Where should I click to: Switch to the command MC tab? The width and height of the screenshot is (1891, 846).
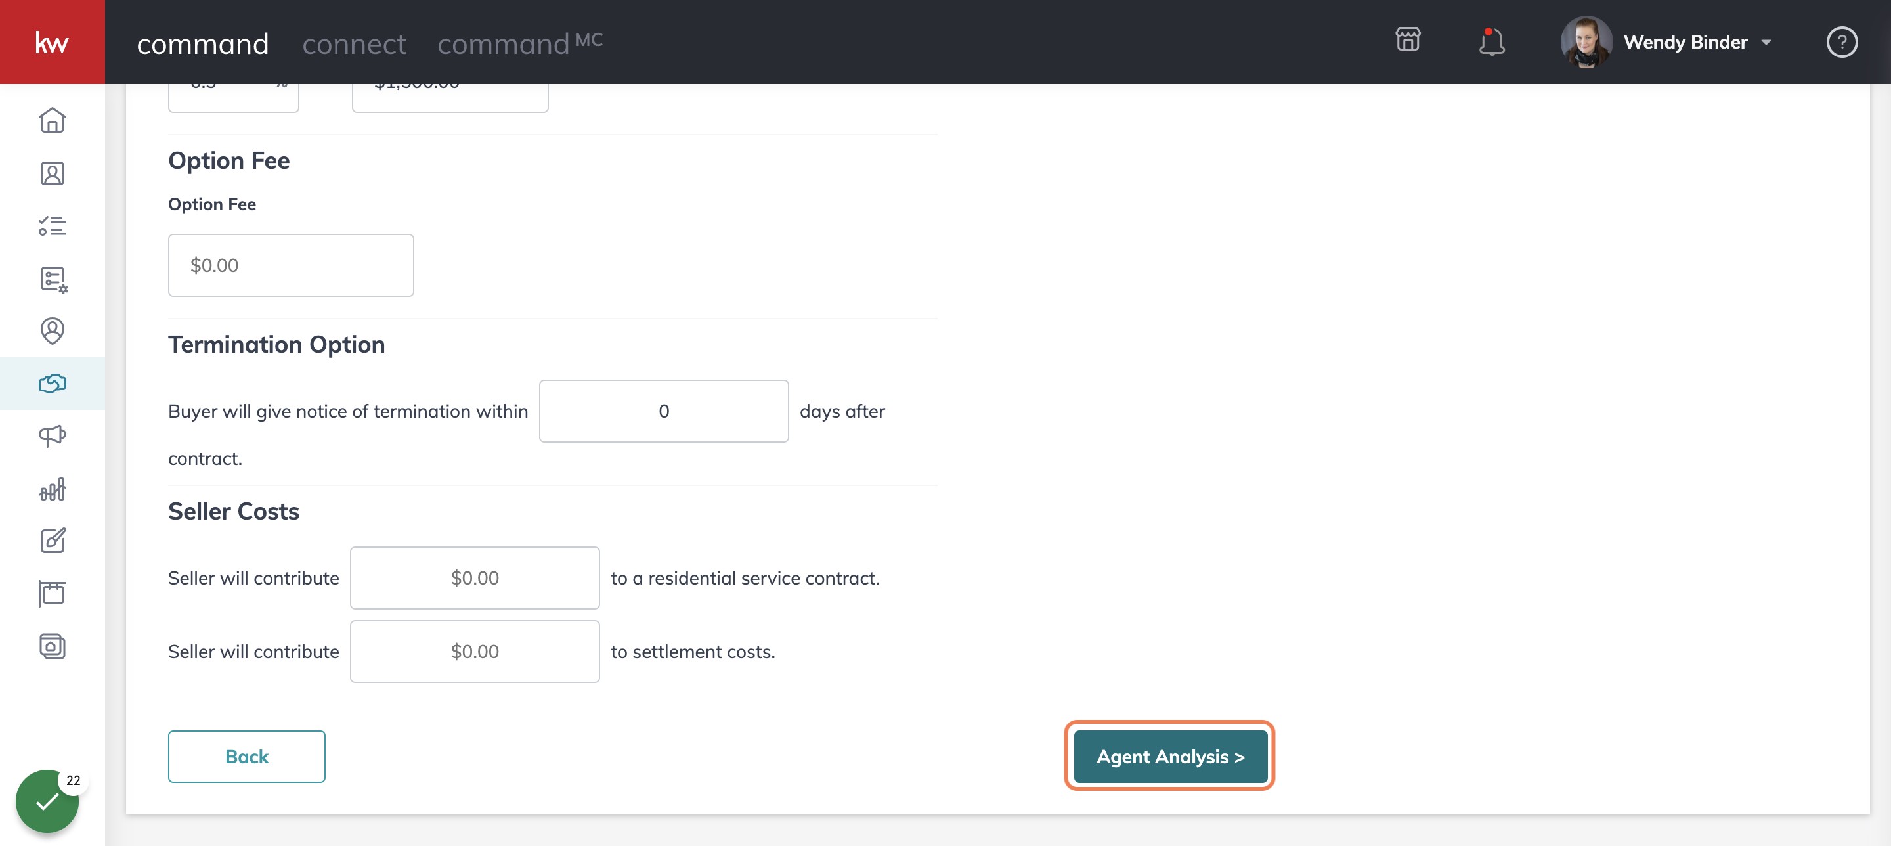pyautogui.click(x=520, y=43)
